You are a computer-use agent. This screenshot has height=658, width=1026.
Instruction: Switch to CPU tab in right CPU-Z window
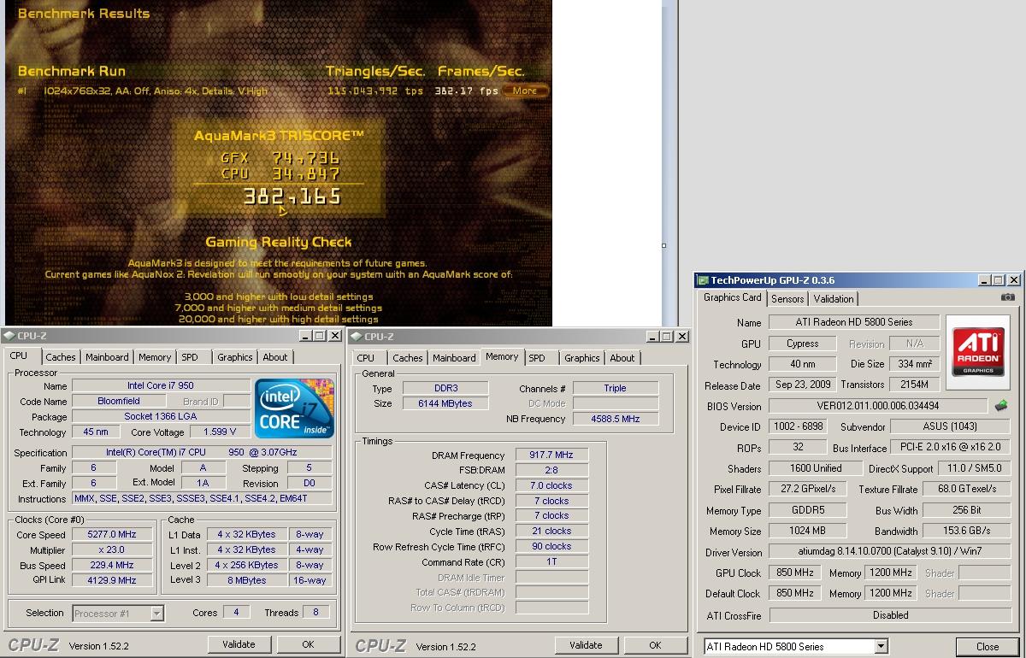[x=366, y=358]
